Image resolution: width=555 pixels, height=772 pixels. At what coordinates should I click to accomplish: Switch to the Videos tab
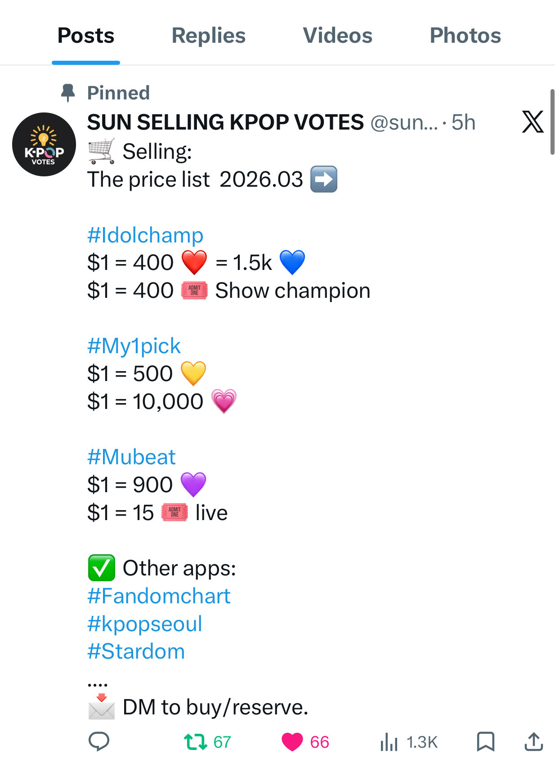tap(337, 36)
